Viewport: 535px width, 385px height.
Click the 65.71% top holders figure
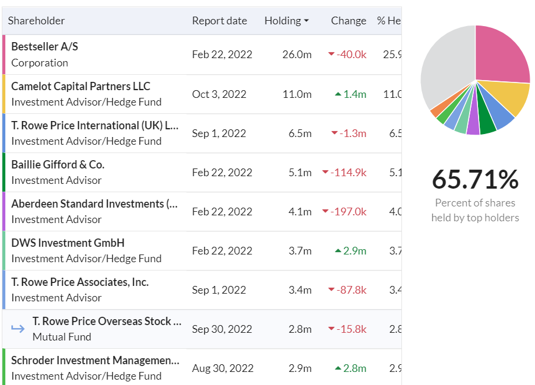(475, 179)
